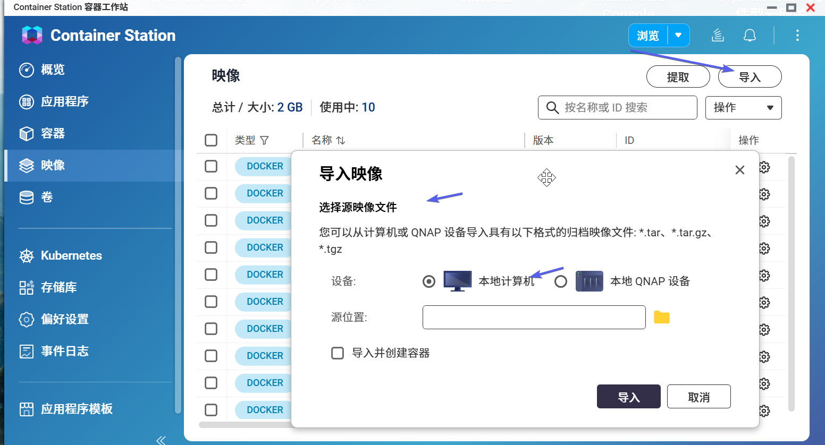This screenshot has height=445, width=825.
Task: Click the 导入 button at the top right
Action: 750,77
